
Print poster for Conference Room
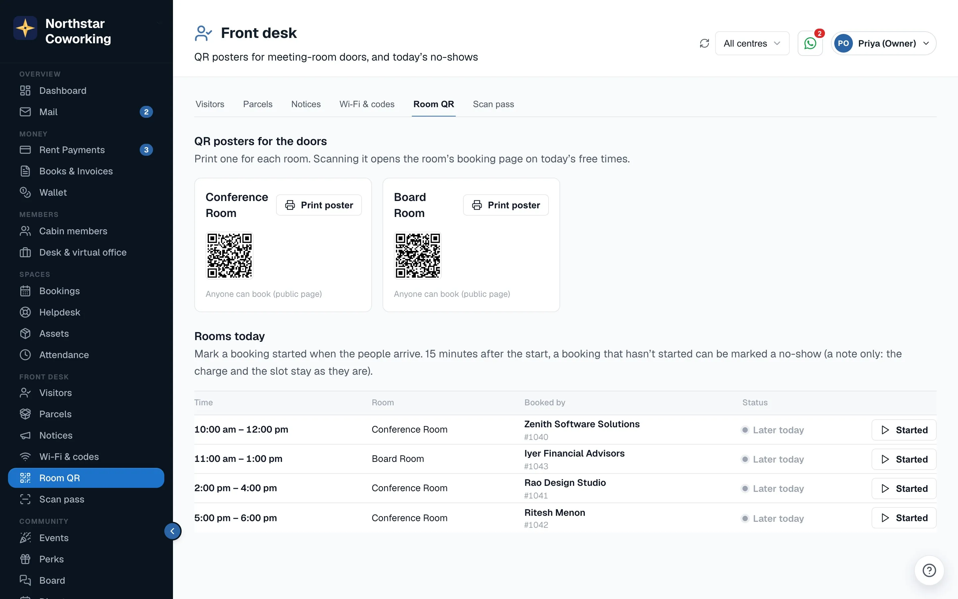click(319, 205)
